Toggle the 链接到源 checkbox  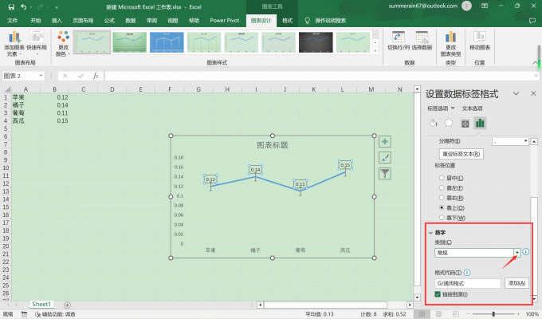tap(437, 294)
